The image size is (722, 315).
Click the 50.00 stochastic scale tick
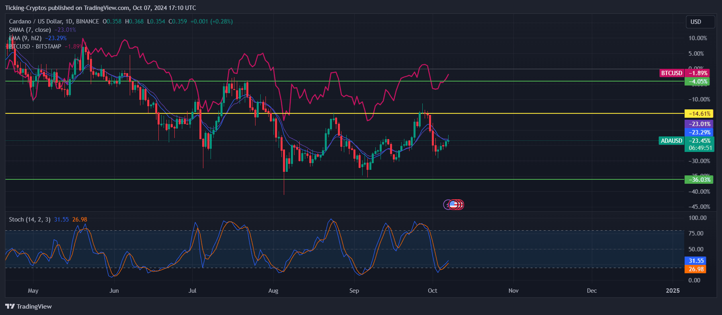[696, 249]
